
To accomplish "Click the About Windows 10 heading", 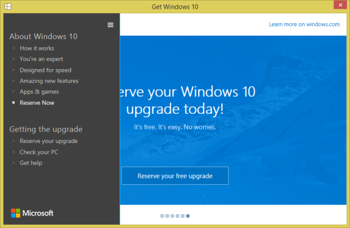I will 44,36.
